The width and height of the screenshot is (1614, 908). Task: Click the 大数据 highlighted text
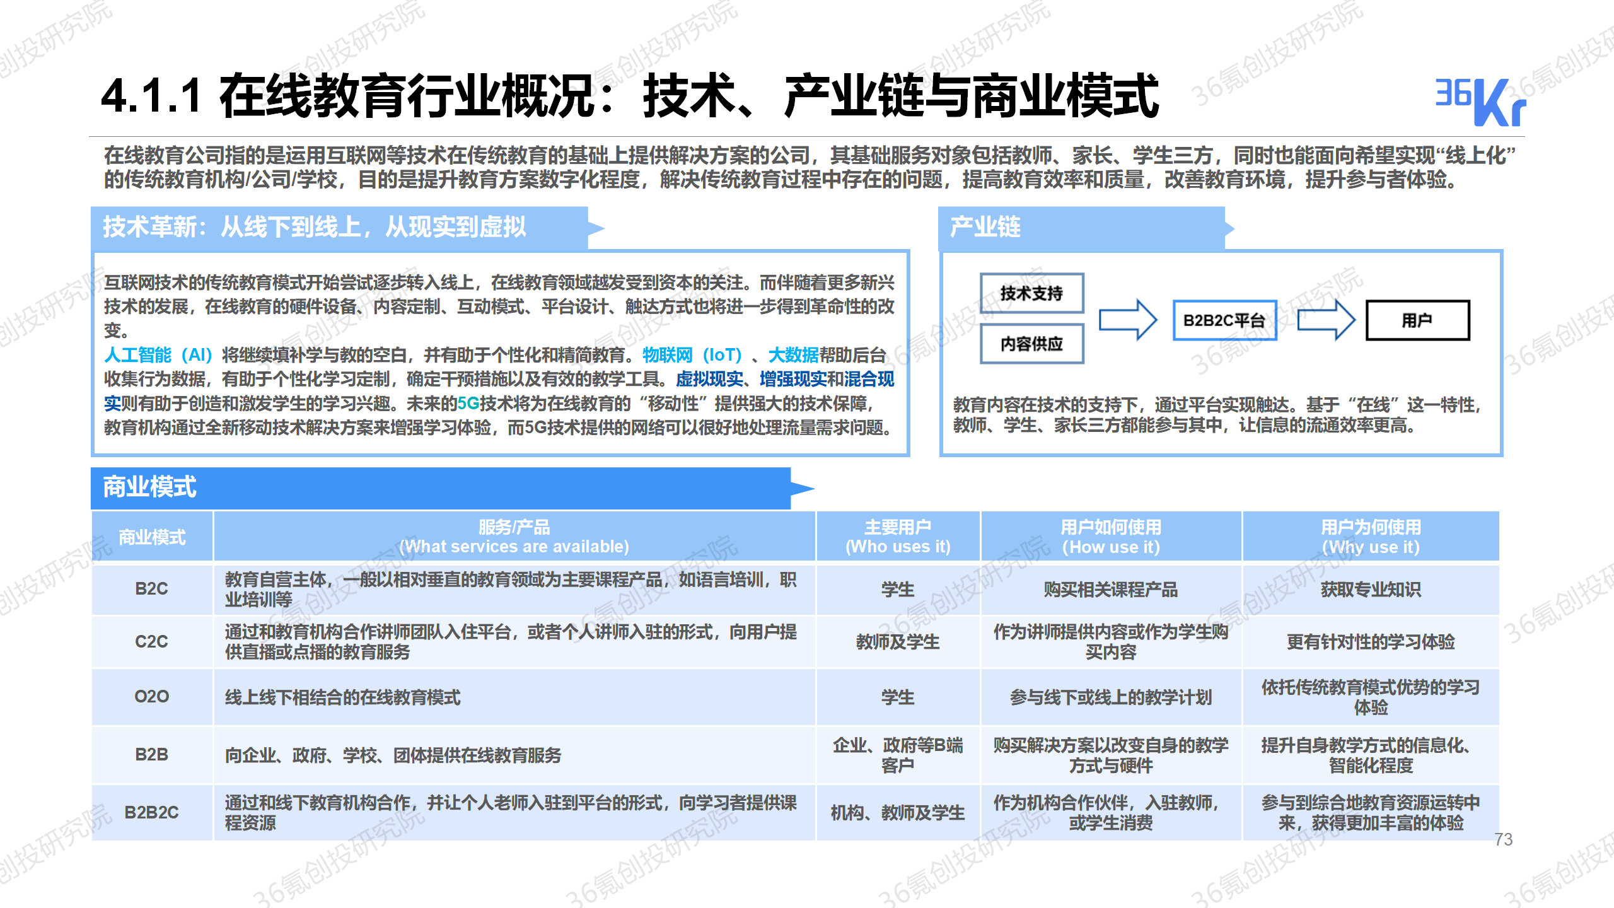point(793,355)
